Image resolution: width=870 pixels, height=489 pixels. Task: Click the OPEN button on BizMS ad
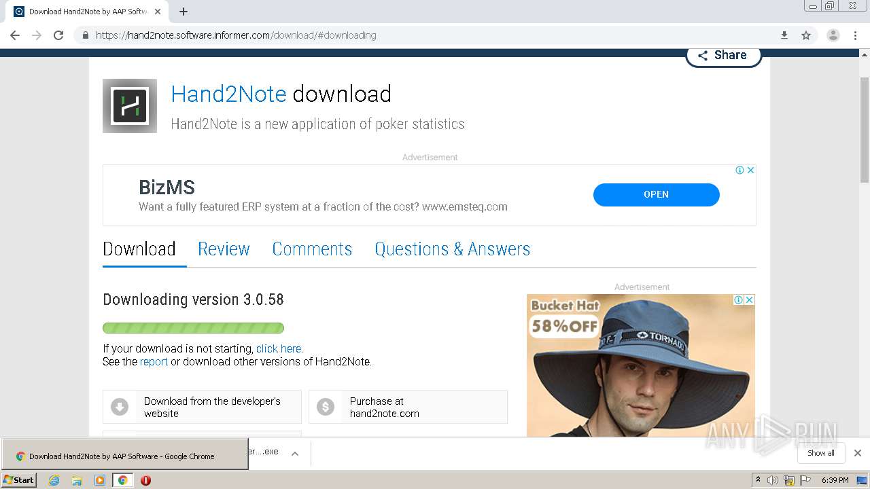point(656,194)
